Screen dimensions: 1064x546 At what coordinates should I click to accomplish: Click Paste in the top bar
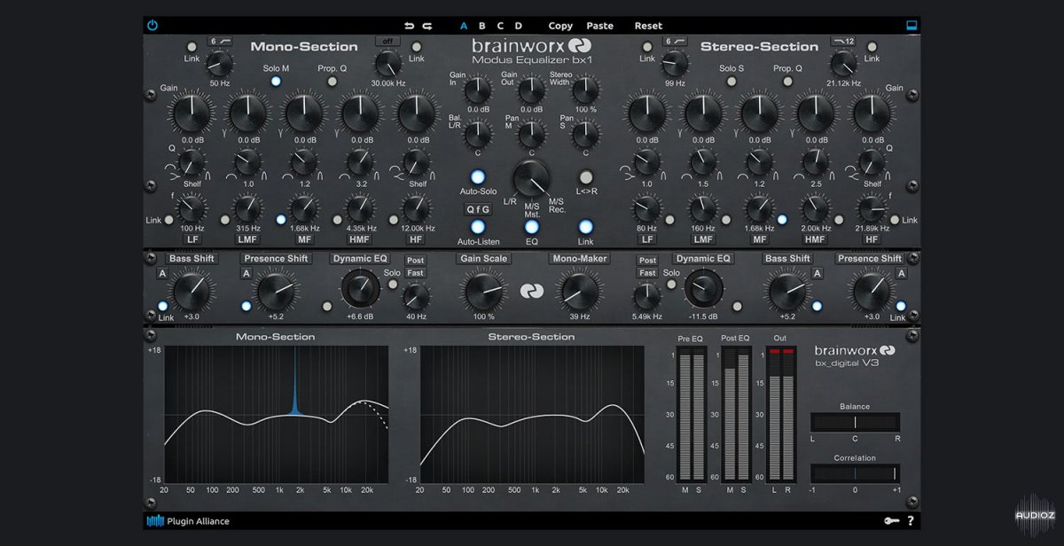point(599,26)
